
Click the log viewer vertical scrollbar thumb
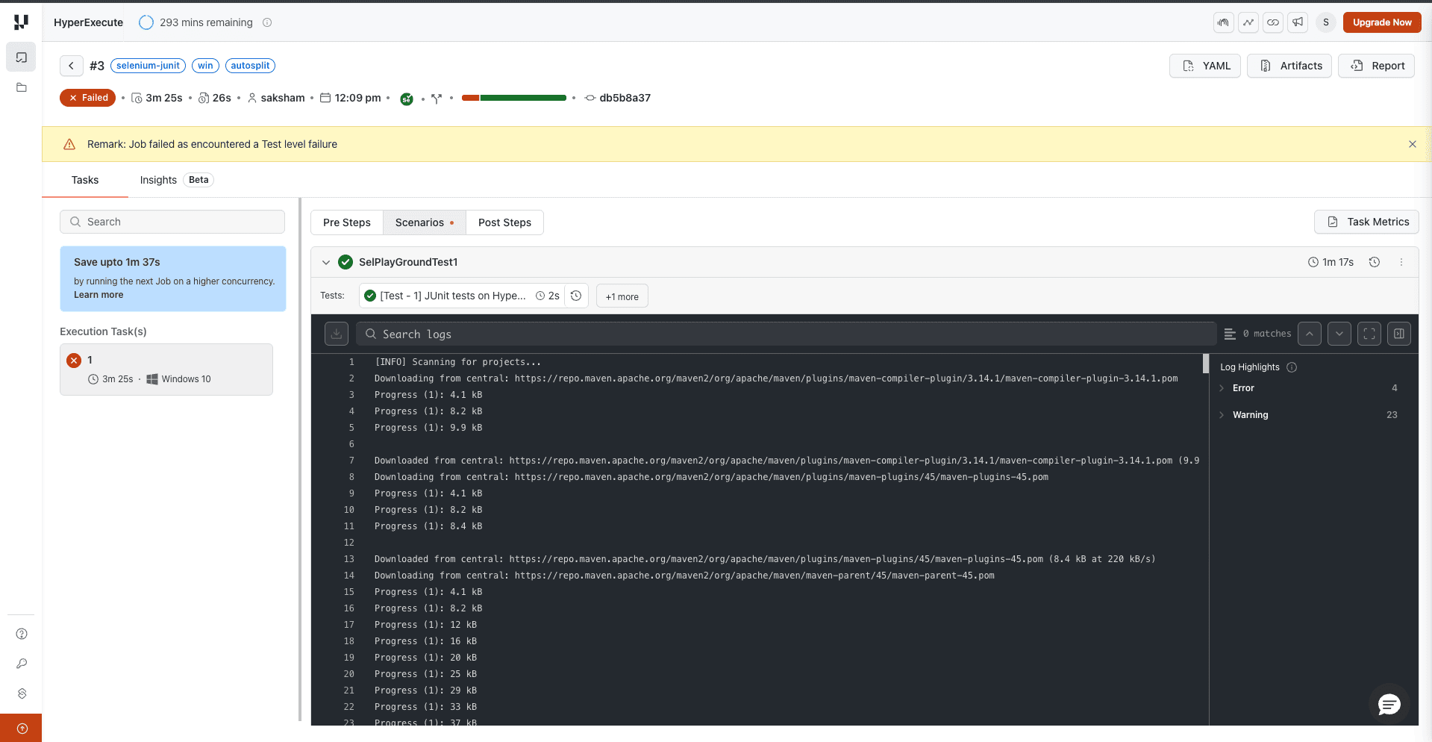(1206, 364)
